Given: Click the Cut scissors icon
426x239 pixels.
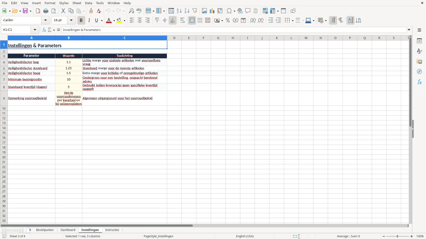Looking at the screenshot, I should click(63, 11).
